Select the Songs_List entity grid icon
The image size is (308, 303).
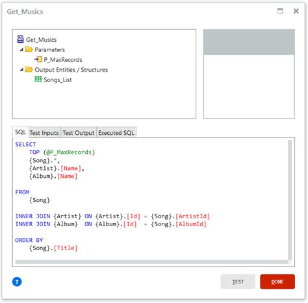pos(38,79)
